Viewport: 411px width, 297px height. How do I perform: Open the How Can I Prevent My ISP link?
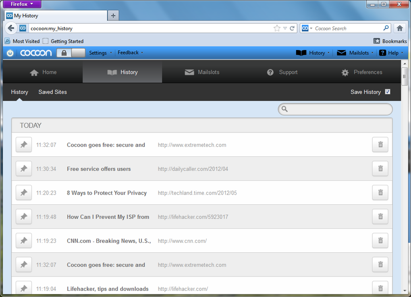click(x=108, y=217)
